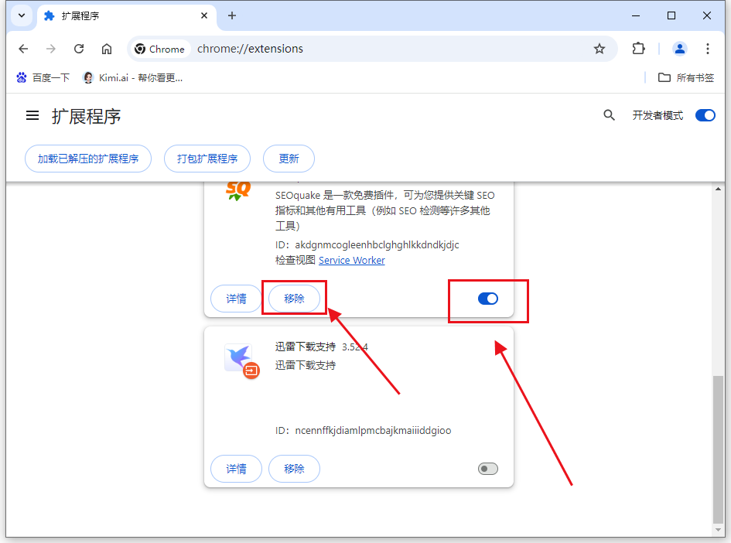Viewport: 731px width, 543px height.
Task: Close the 扩展程序 tab
Action: tap(203, 15)
